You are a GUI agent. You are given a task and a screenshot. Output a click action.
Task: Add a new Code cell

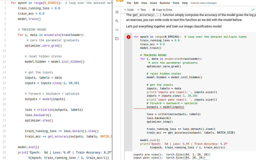(x=129, y=10)
